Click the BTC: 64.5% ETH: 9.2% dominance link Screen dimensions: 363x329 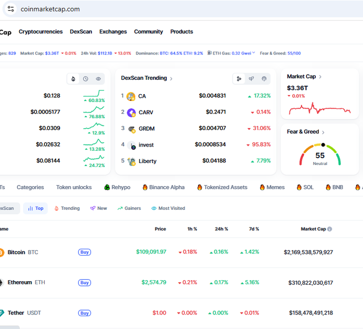pos(181,53)
